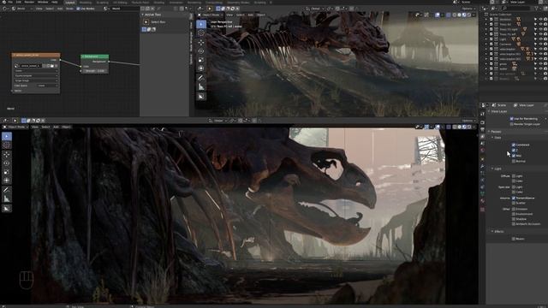Collapse the Data passes subsection
The width and height of the screenshot is (548, 308).
pos(492,138)
